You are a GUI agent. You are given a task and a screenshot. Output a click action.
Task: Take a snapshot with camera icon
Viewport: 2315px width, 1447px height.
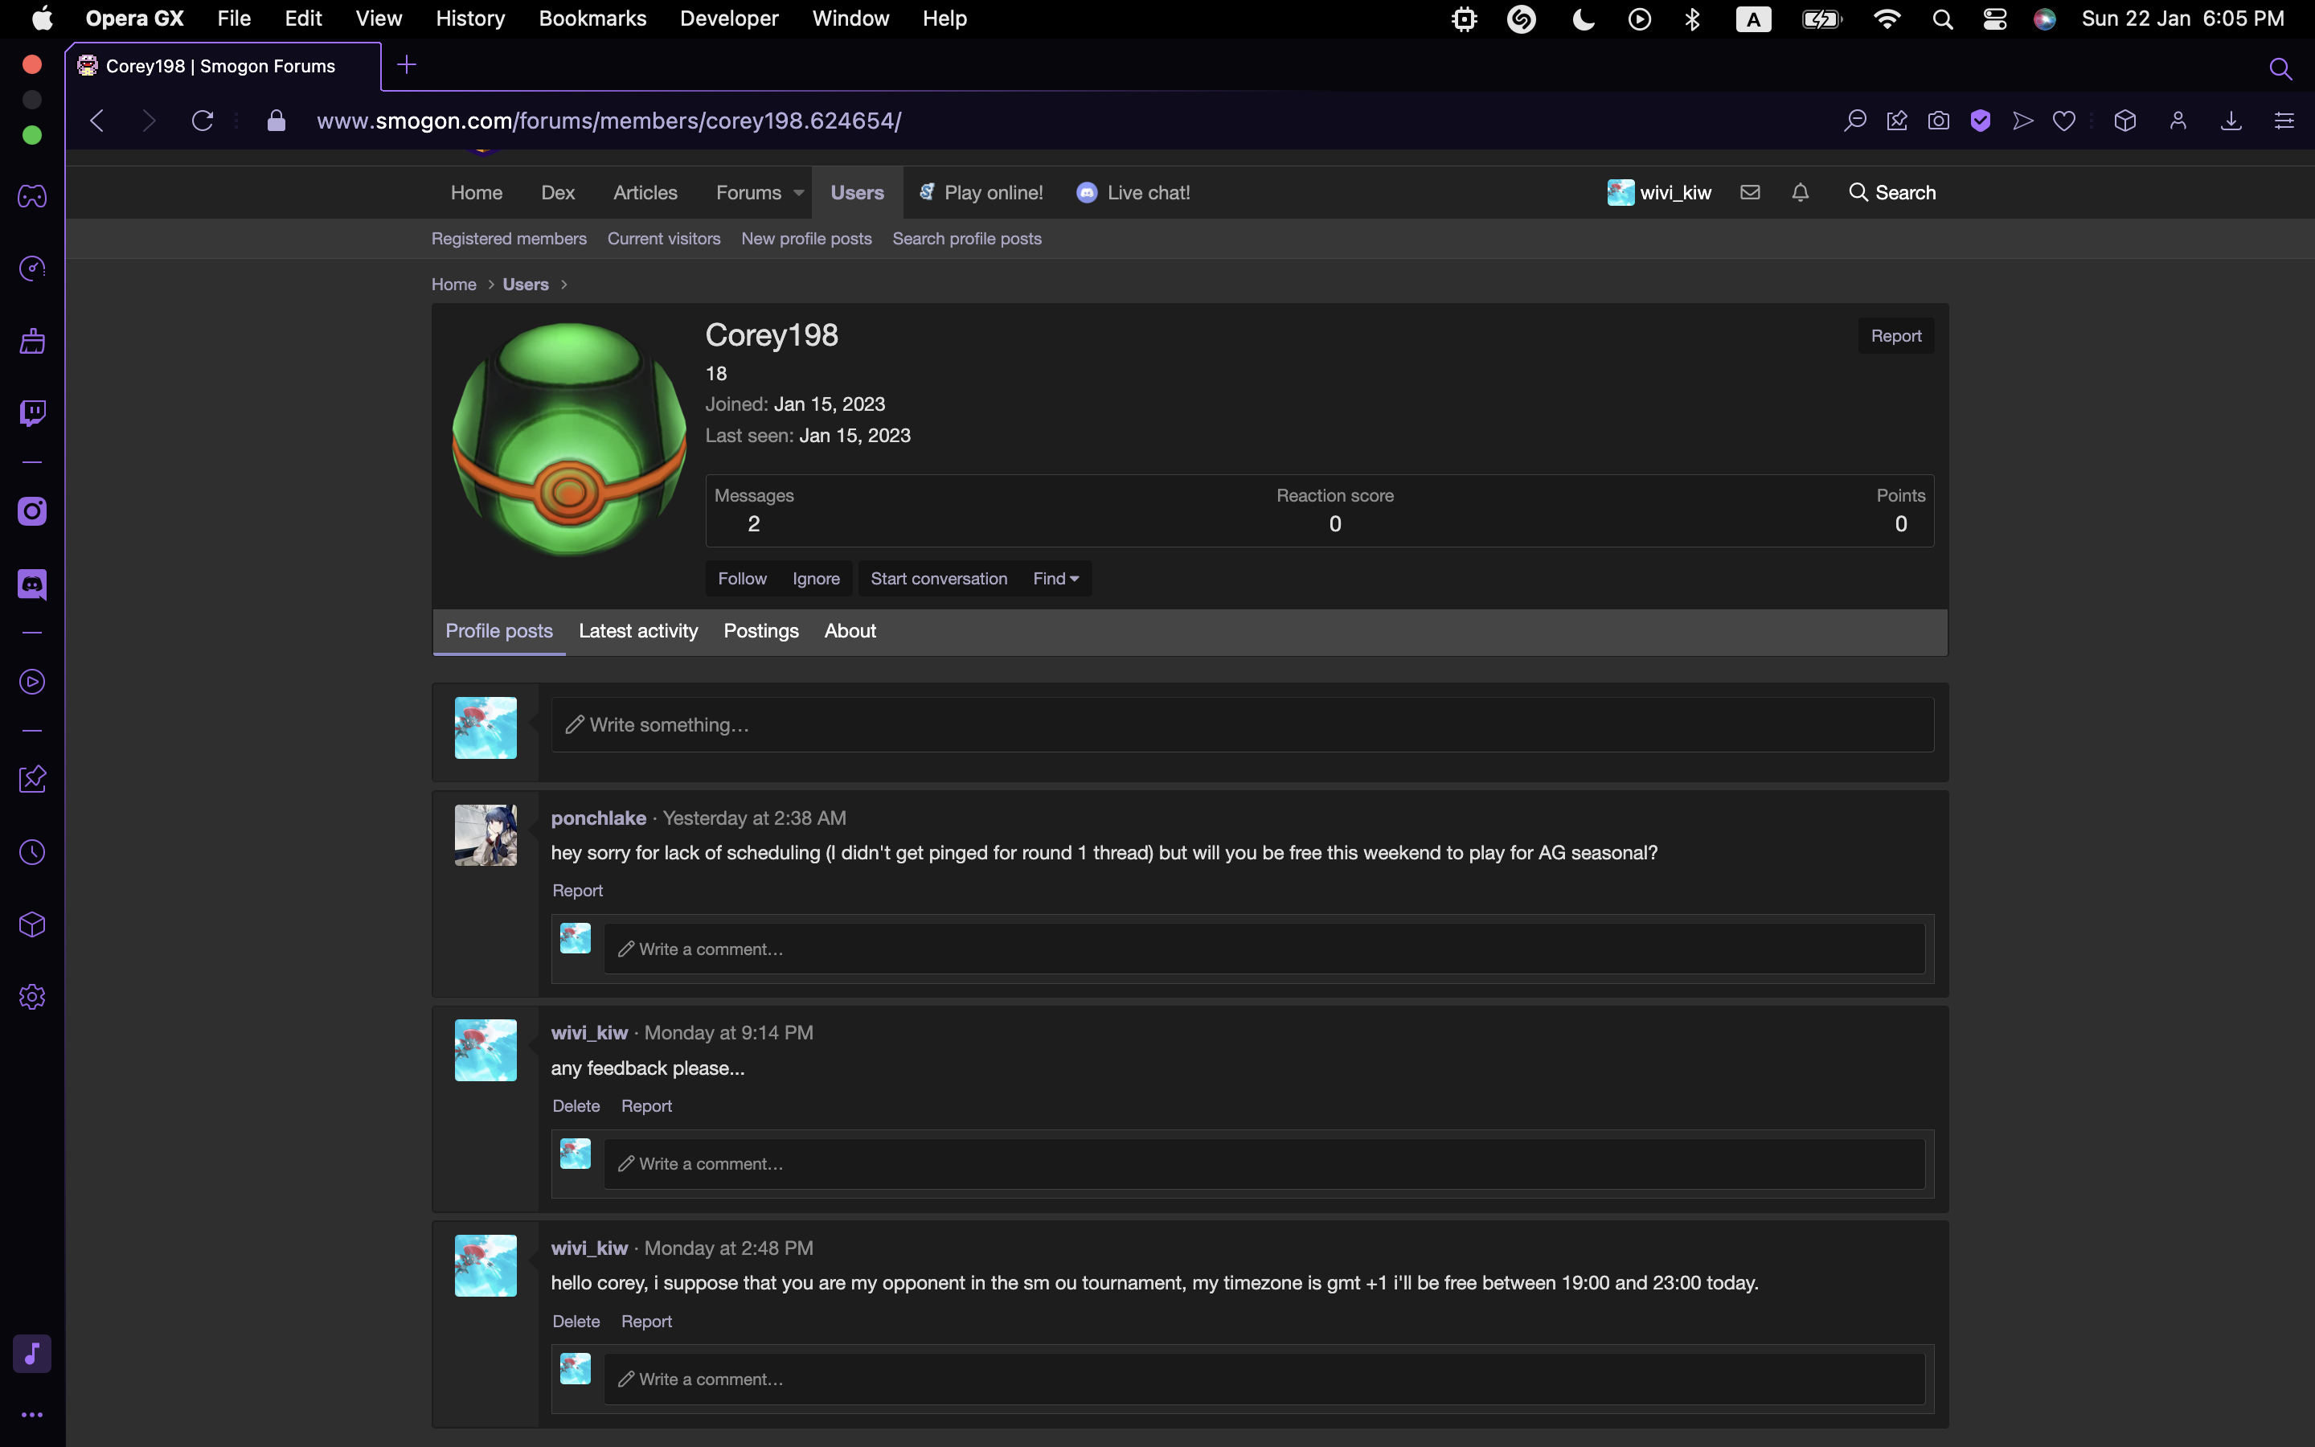(1938, 121)
